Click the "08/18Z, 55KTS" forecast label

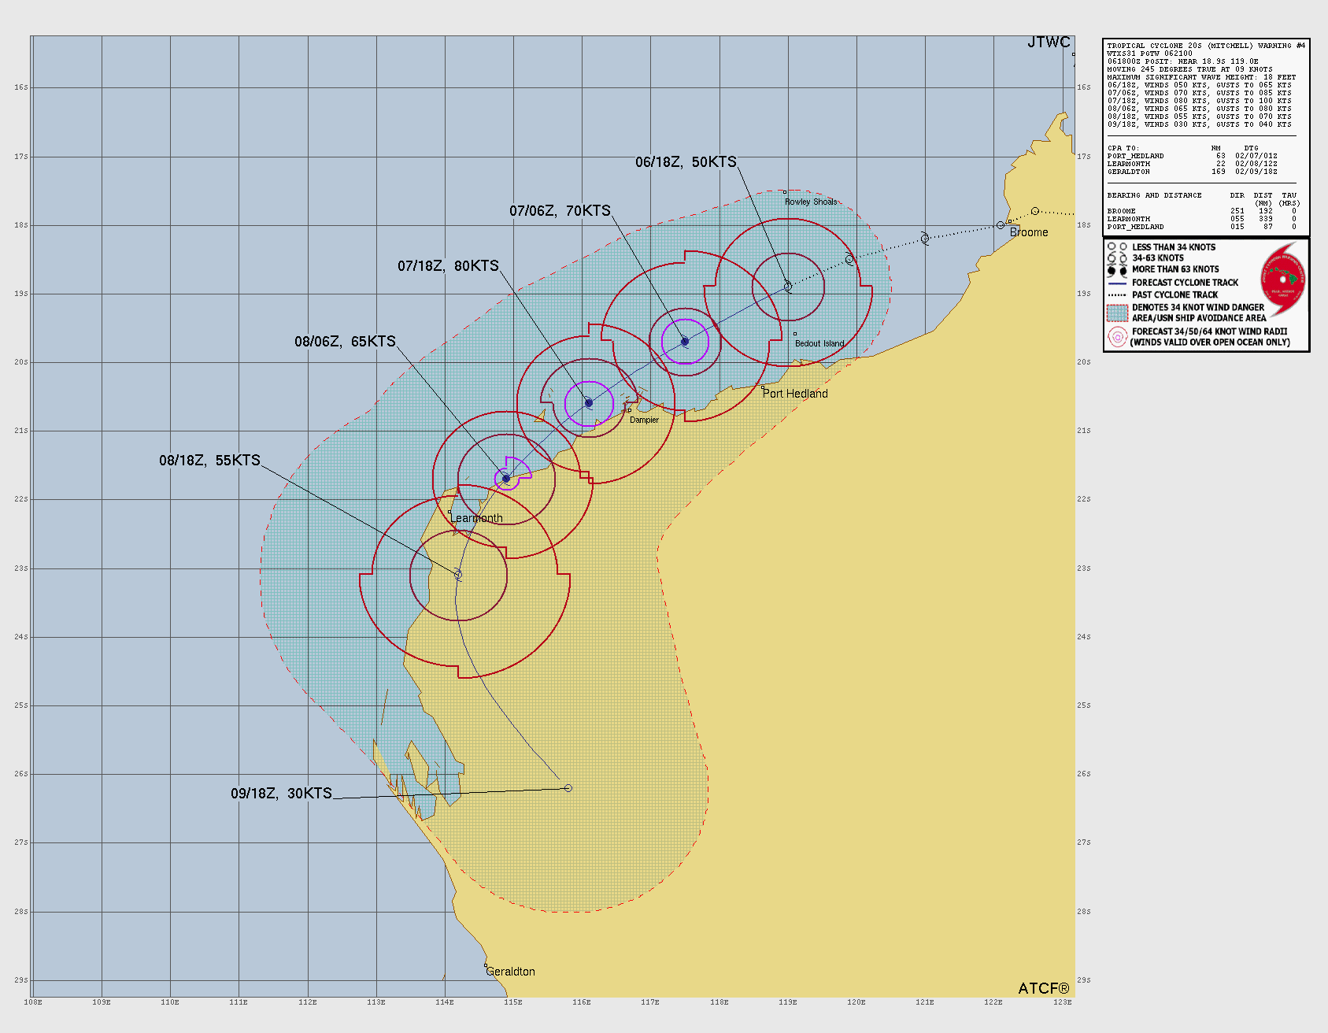(x=209, y=461)
